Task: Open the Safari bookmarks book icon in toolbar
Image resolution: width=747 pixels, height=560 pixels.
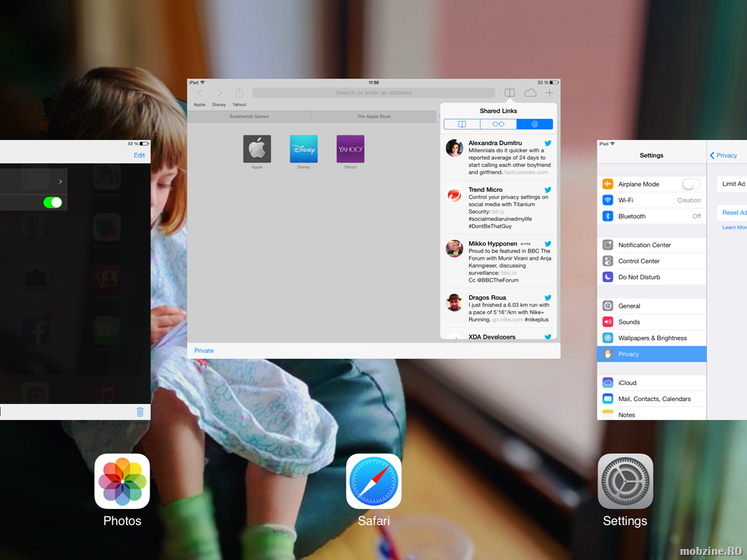Action: 509,93
